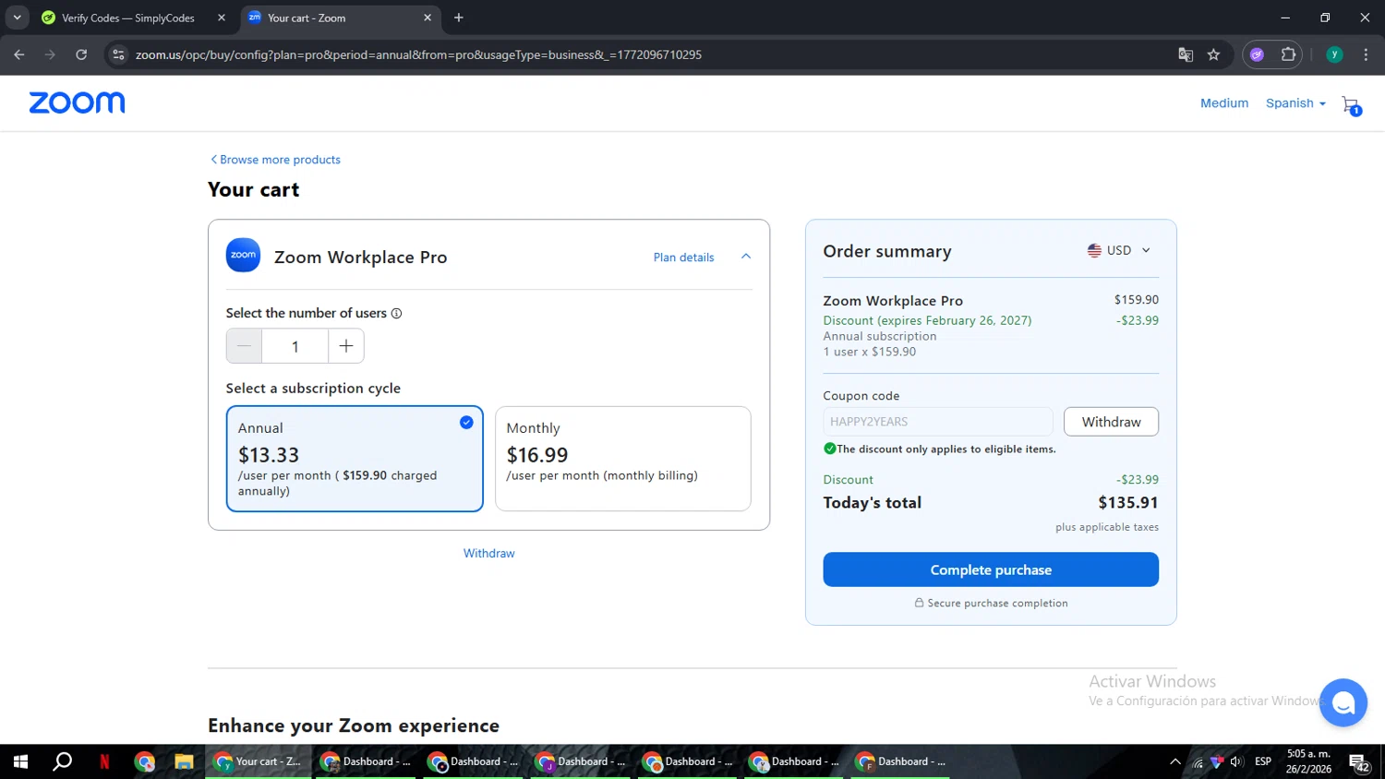Click the Complete purchase button
This screenshot has height=779, width=1385.
click(990, 569)
